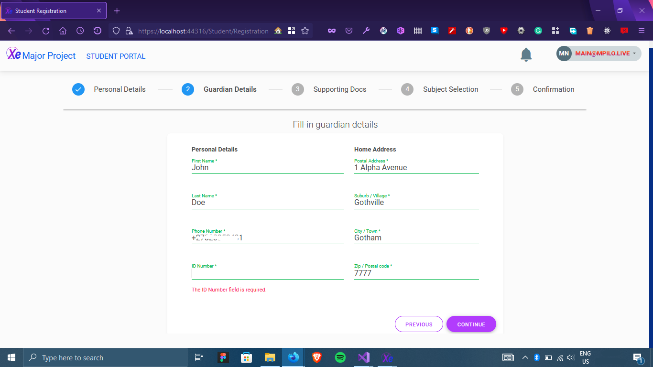
Task: Open the STUDENT PORTAL link
Action: 116,56
